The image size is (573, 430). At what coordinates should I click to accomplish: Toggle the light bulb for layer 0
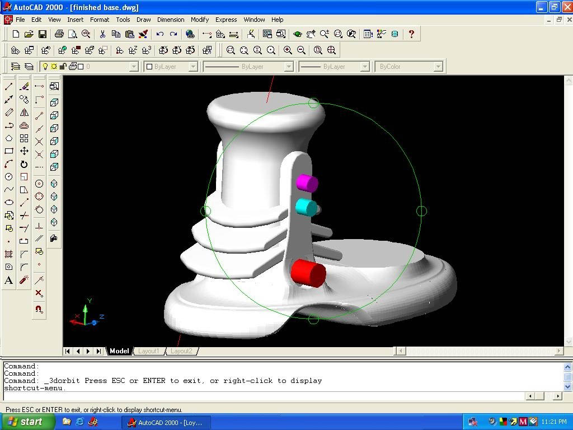[45, 66]
